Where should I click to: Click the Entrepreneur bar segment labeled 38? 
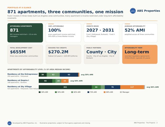pos(42,75)
